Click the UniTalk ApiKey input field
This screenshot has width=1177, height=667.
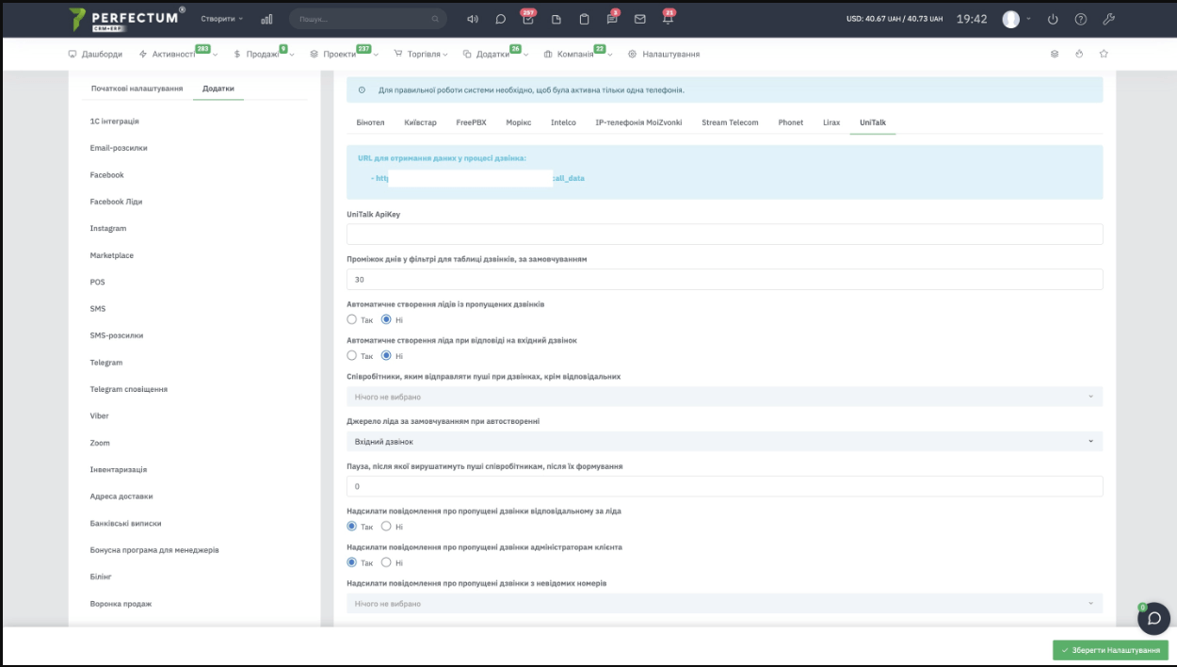(x=724, y=235)
